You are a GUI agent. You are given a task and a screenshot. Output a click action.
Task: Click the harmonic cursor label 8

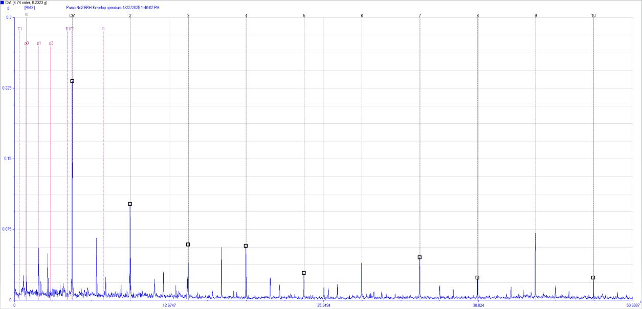pos(478,16)
